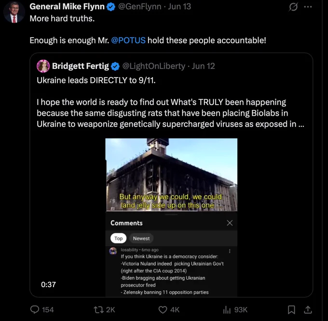
Task: Open the kebab menu on losability's comment
Action: point(230,251)
